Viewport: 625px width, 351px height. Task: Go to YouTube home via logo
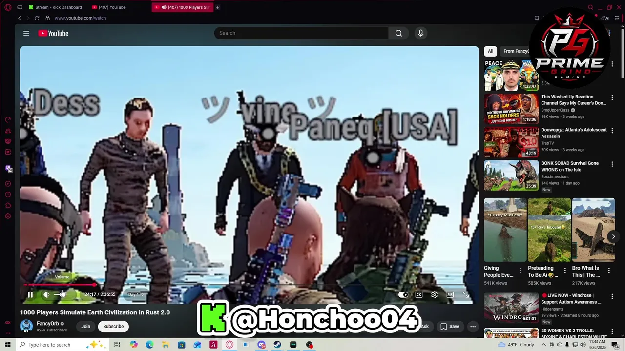[53, 33]
